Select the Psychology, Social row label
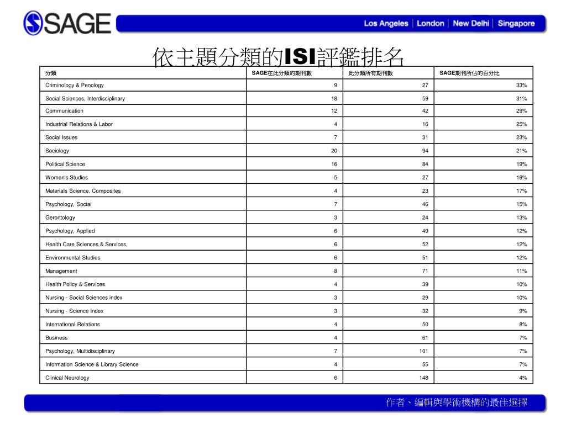566x424 pixels. click(68, 204)
